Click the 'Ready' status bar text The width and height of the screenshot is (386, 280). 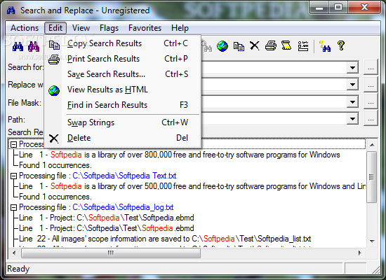pos(18,269)
